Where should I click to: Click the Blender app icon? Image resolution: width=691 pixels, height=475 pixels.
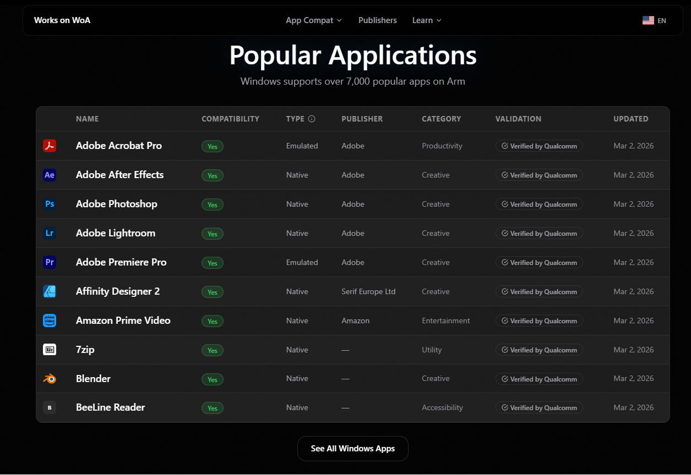[x=50, y=378]
